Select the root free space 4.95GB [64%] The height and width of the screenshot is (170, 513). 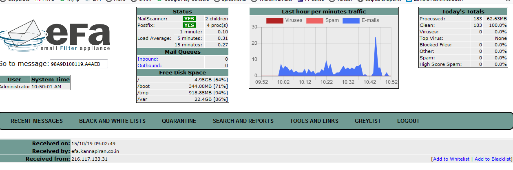click(211, 80)
